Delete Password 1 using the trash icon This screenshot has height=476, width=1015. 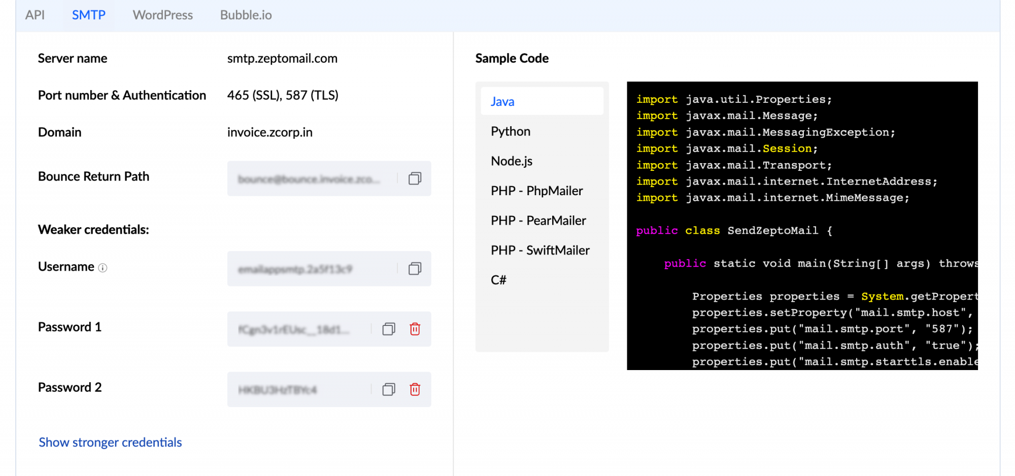pyautogui.click(x=415, y=329)
